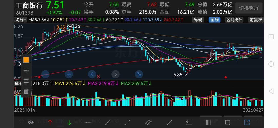
Task: Open the 筹码 chip distribution view
Action: pyautogui.click(x=198, y=20)
